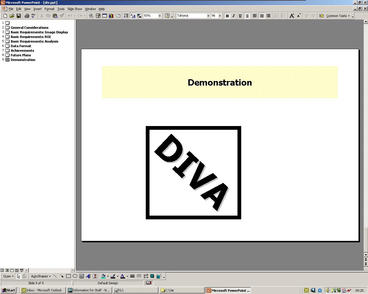The width and height of the screenshot is (368, 294).
Task: Click the Common Tasks button
Action: (x=336, y=16)
